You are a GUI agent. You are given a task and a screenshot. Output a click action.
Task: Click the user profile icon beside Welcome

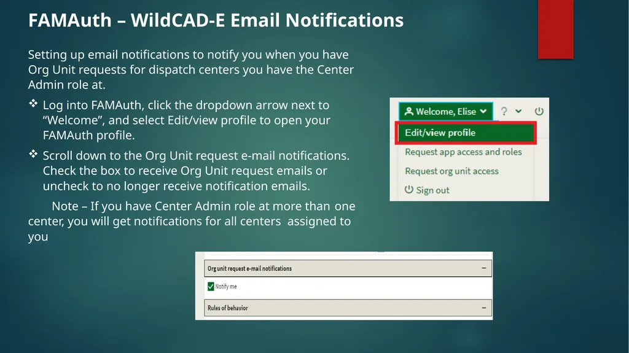coord(408,111)
